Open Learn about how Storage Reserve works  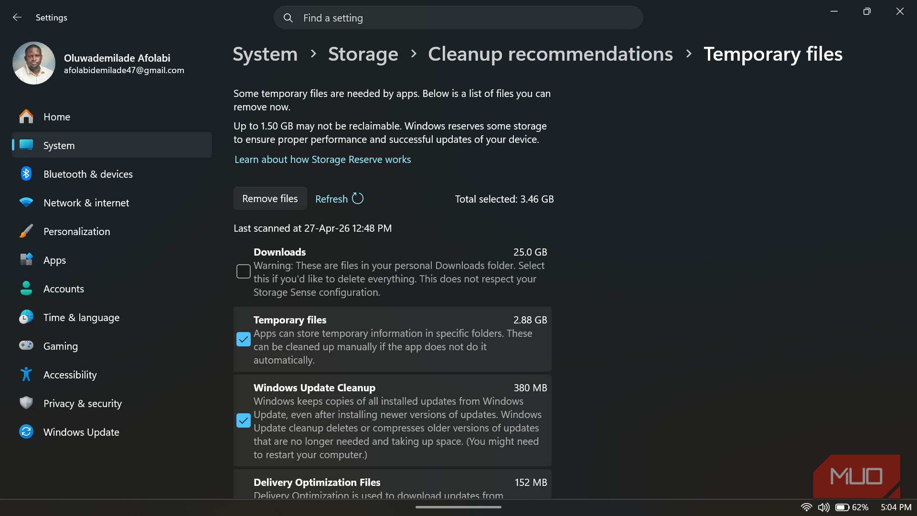tap(322, 160)
